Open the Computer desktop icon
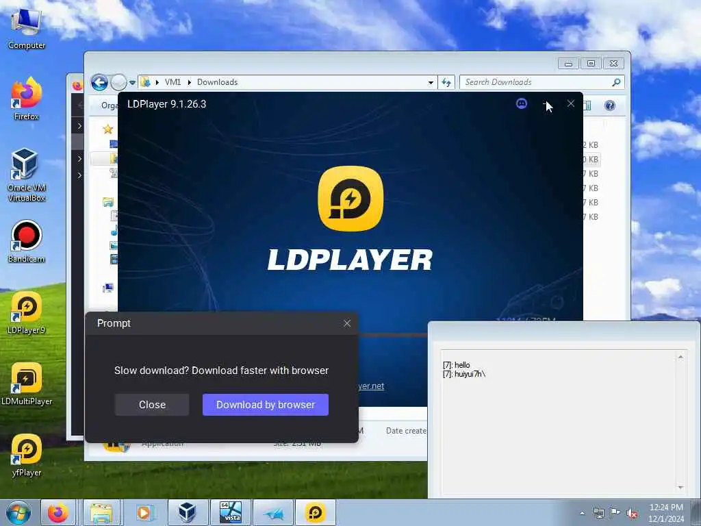This screenshot has height=526, width=701. pos(26,27)
